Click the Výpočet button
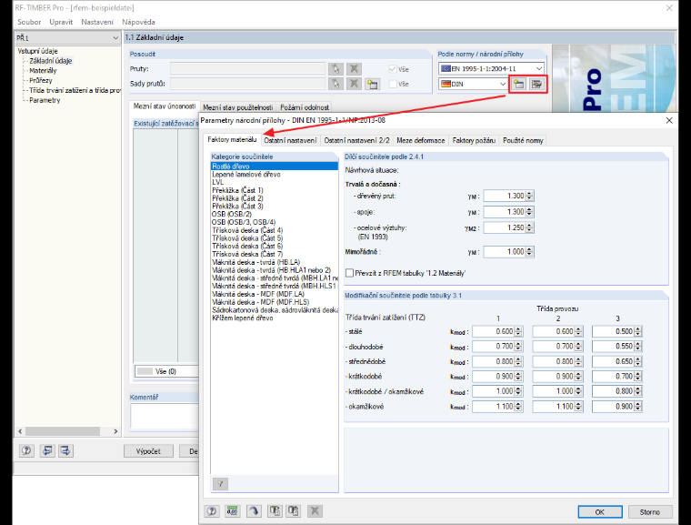Image resolution: width=691 pixels, height=525 pixels. pos(148,451)
